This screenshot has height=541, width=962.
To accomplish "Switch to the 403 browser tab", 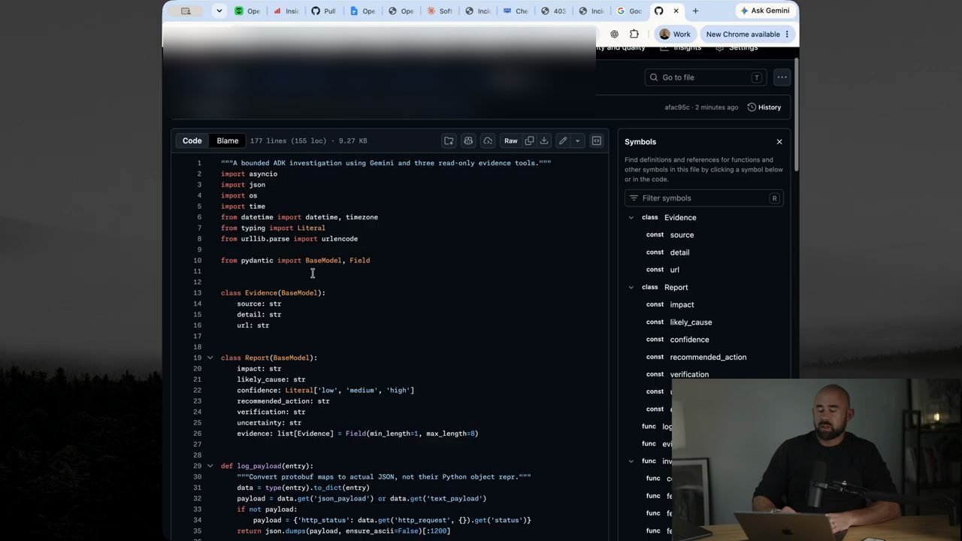I will [553, 11].
